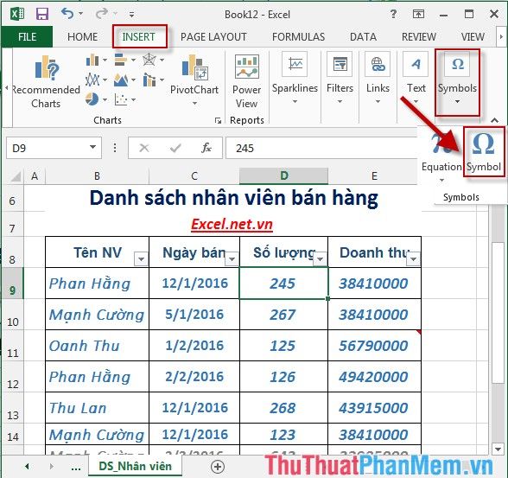Insert a Bar chart

point(124,60)
